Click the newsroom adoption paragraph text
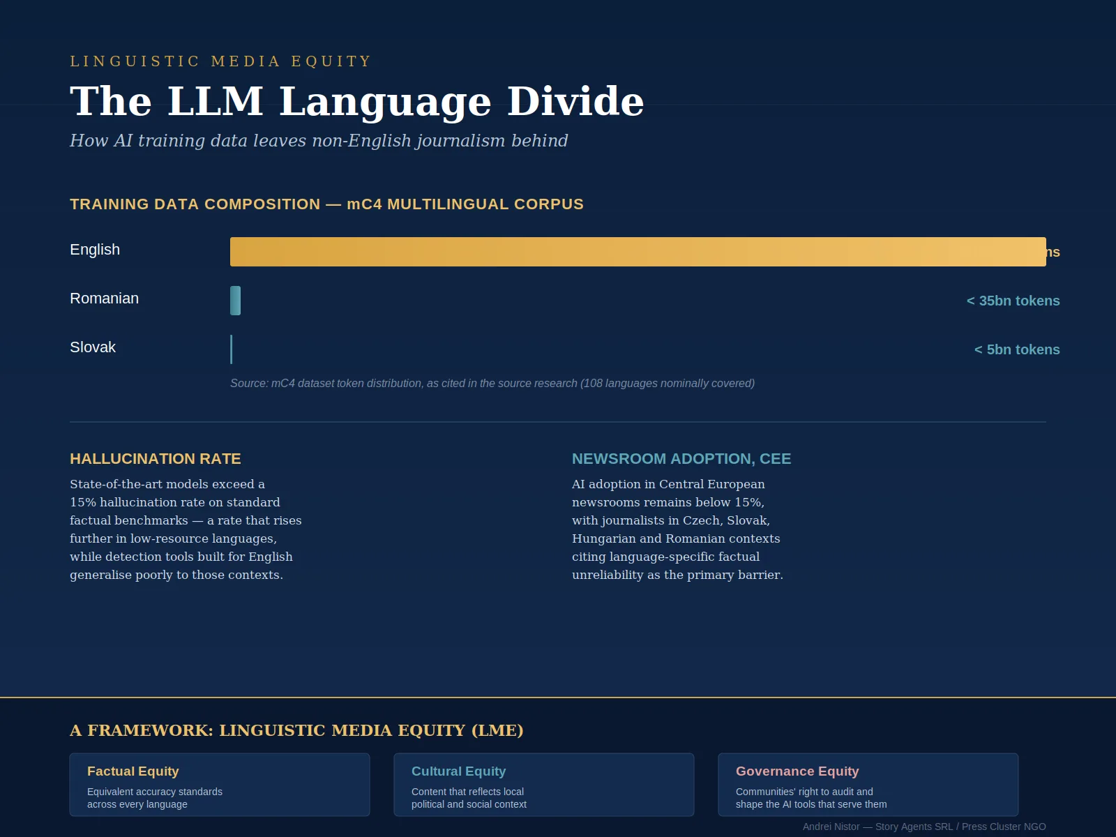The image size is (1116, 837). 677,529
